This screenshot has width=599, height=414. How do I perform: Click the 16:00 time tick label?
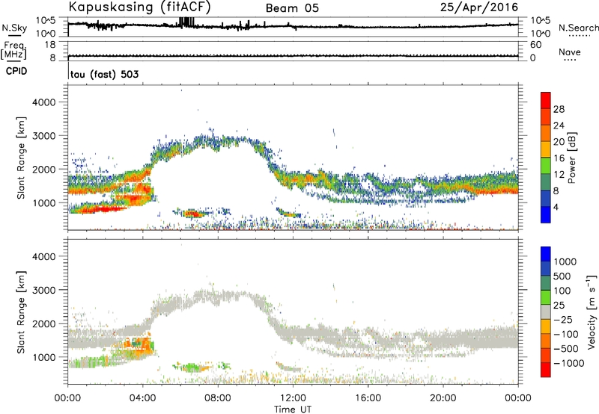tap(368, 398)
